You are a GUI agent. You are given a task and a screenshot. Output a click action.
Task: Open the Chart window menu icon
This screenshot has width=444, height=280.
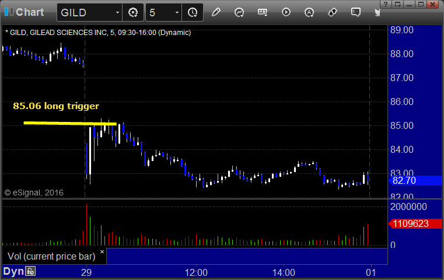(x=9, y=12)
